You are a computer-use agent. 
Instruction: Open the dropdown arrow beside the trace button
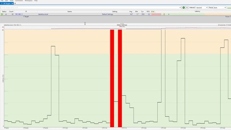187,8
